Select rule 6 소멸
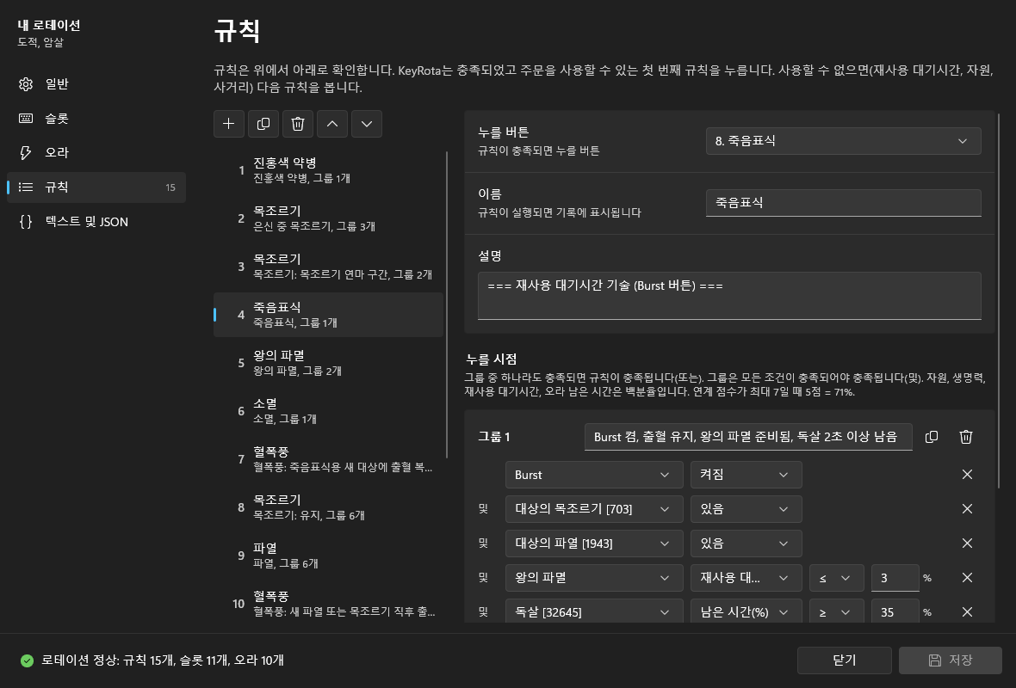The height and width of the screenshot is (688, 1016). click(x=329, y=411)
